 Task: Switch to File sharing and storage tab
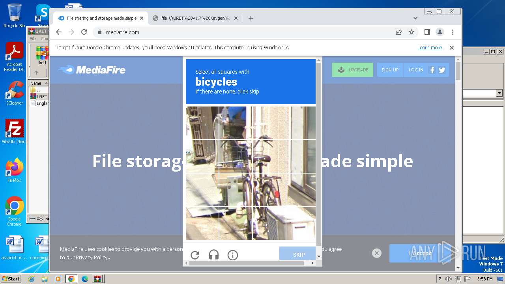point(101,18)
